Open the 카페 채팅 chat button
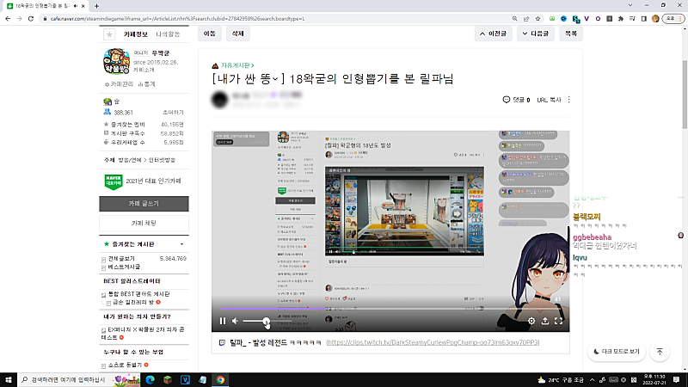Image resolution: width=688 pixels, height=387 pixels. pyautogui.click(x=144, y=224)
